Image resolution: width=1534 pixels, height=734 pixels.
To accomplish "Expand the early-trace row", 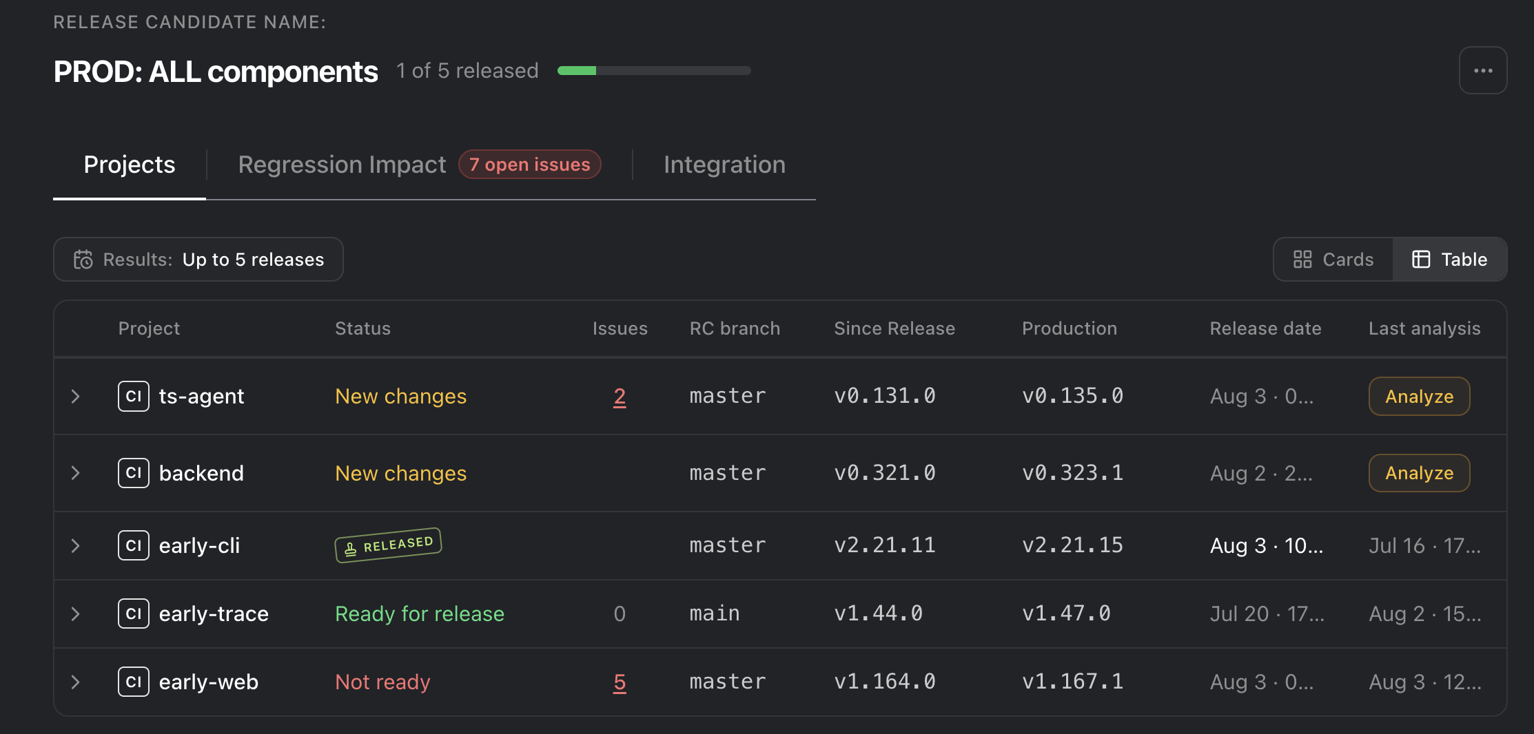I will [x=76, y=614].
